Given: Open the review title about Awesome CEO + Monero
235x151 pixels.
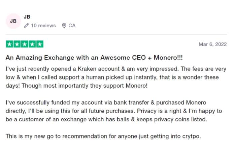Looking at the screenshot, I should [94, 58].
